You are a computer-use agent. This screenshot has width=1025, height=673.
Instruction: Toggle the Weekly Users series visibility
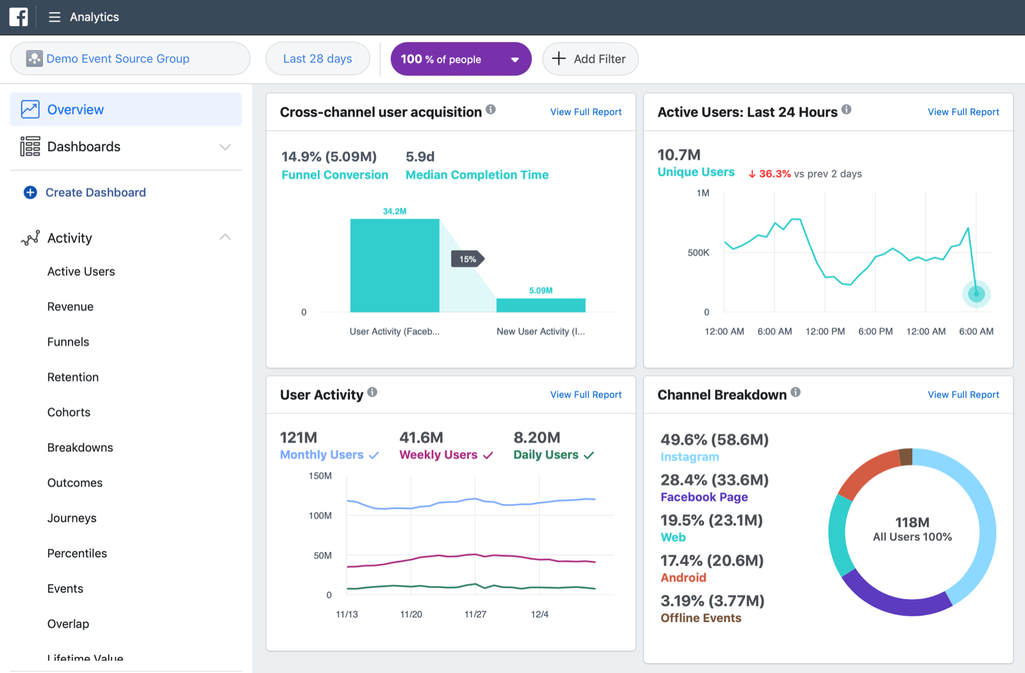coord(488,455)
